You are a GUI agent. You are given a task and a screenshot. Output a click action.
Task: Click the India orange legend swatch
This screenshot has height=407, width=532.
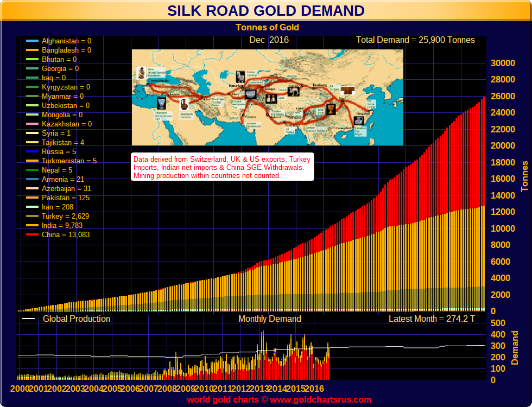click(32, 226)
